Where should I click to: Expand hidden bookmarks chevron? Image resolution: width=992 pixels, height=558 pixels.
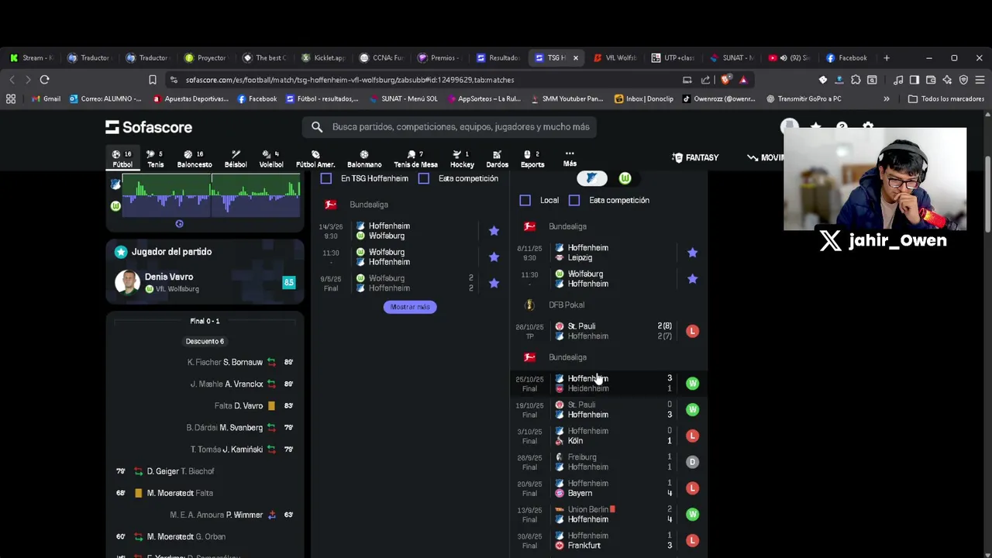click(887, 99)
